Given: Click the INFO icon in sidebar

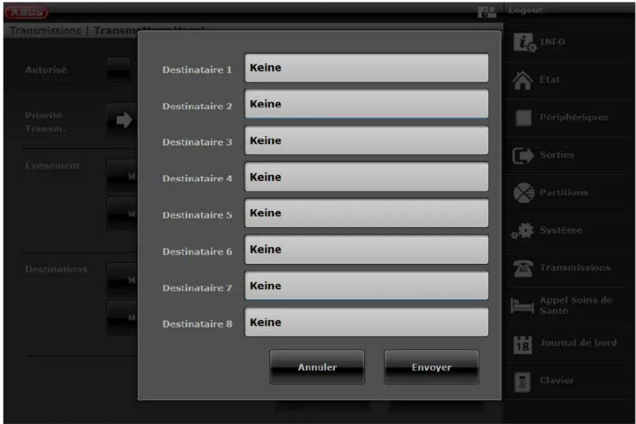Looking at the screenshot, I should pos(524,43).
